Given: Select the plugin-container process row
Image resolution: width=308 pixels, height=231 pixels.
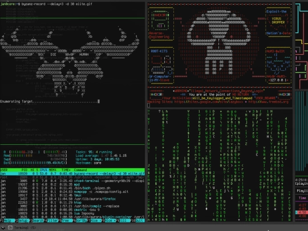Looking at the screenshot, I should point(72,217).
